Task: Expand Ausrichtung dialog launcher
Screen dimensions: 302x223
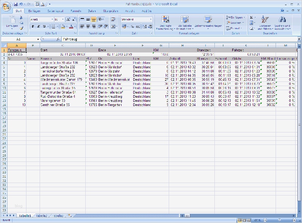Action: click(117, 33)
